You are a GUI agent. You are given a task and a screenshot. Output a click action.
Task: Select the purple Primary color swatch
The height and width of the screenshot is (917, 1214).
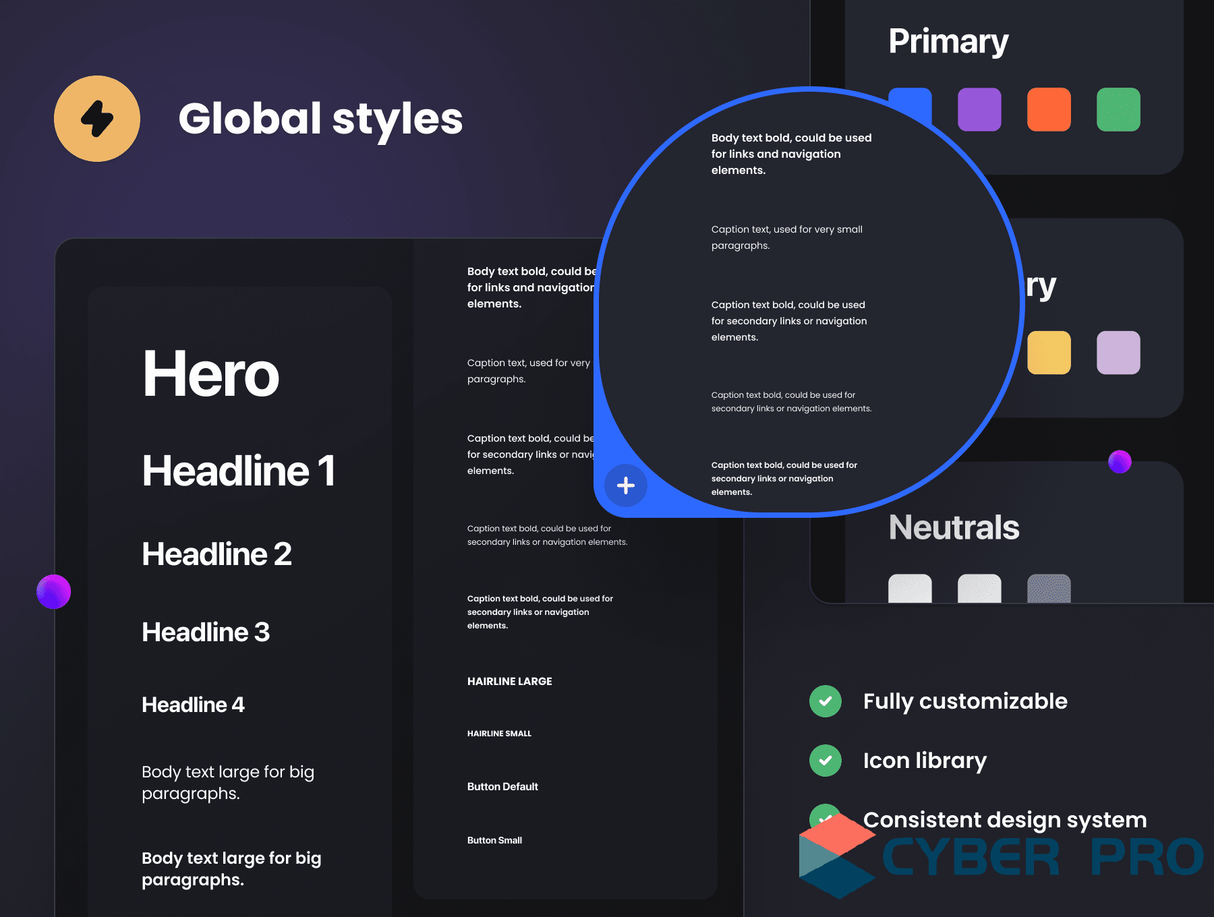979,109
